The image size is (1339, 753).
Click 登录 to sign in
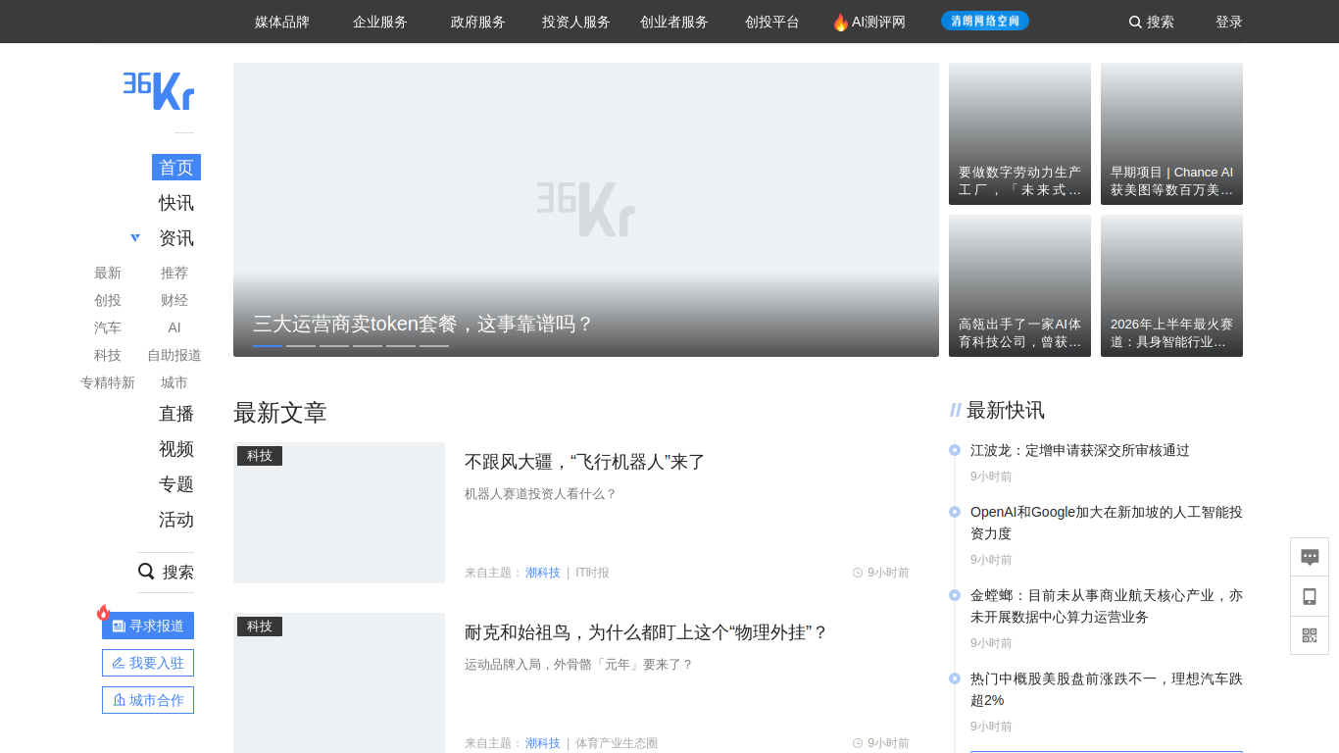pos(1229,22)
